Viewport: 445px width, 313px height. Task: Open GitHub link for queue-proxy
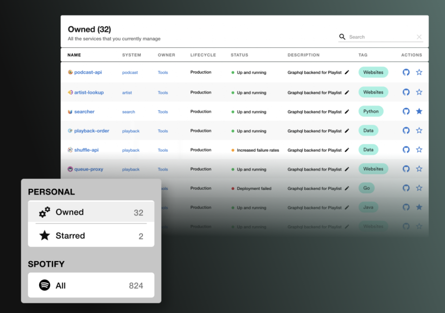tap(406, 169)
